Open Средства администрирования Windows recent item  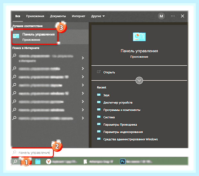130,139
